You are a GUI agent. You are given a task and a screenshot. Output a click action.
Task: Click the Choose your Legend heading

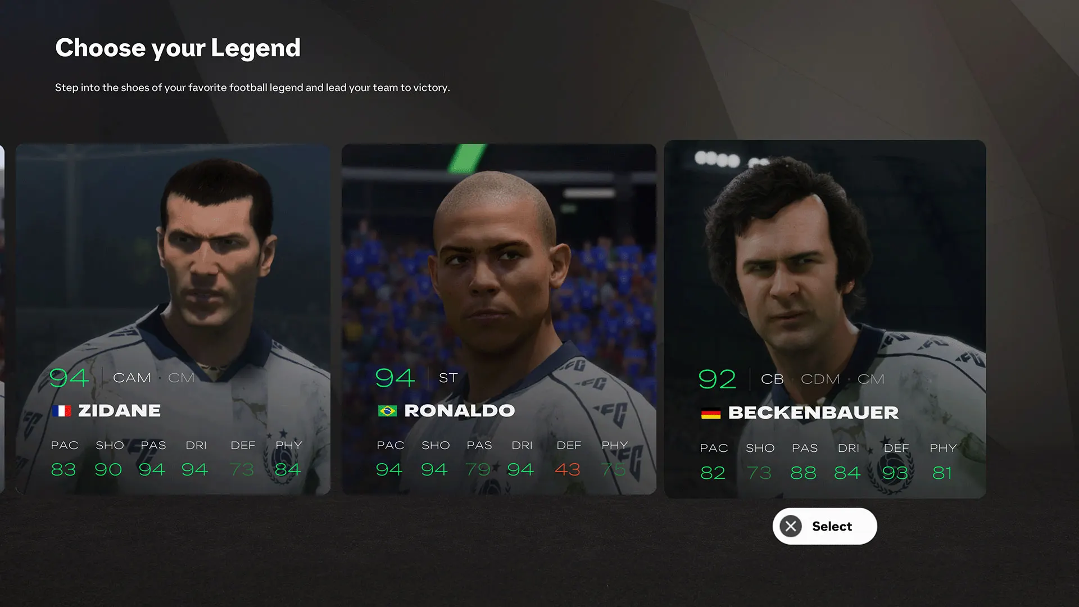tap(178, 48)
